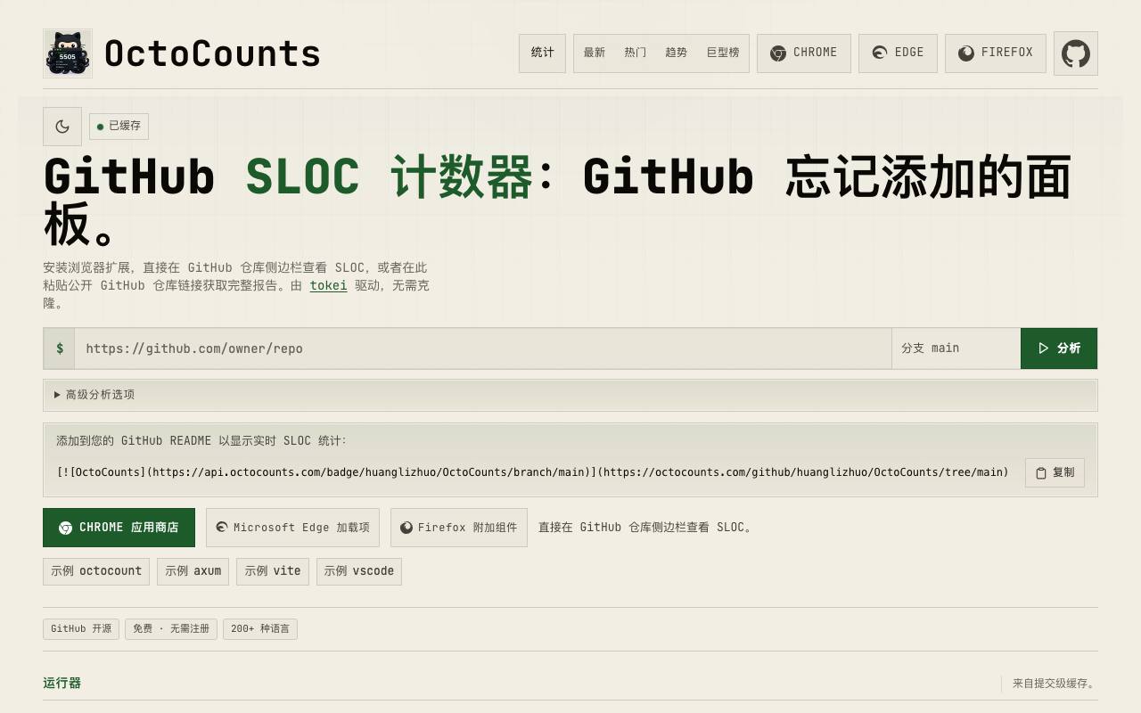Toggle dark mode with moon icon
The image size is (1141, 713).
(62, 127)
